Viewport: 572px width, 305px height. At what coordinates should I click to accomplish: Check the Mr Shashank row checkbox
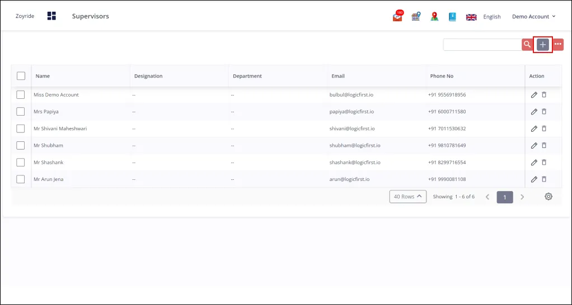20,163
